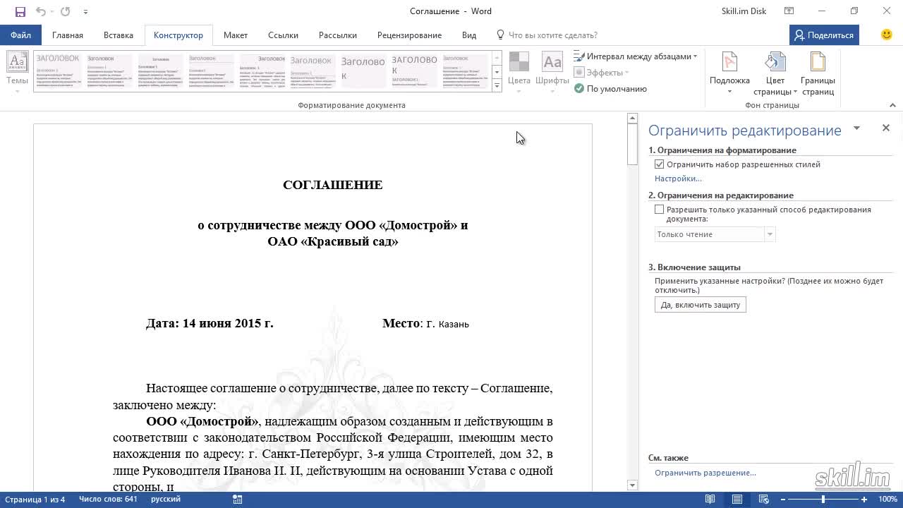This screenshot has width=903, height=508.
Task: Switch to the Главная tab
Action: click(68, 35)
